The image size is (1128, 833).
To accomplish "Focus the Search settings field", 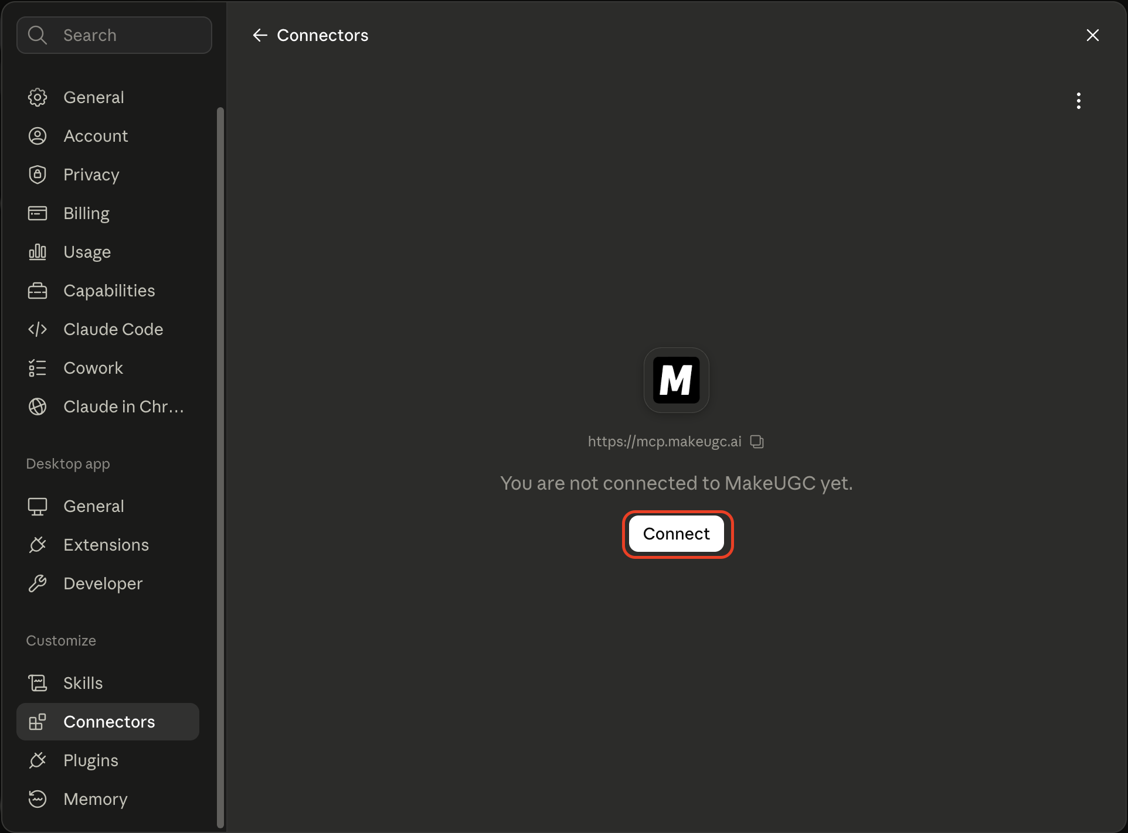I will (x=114, y=35).
